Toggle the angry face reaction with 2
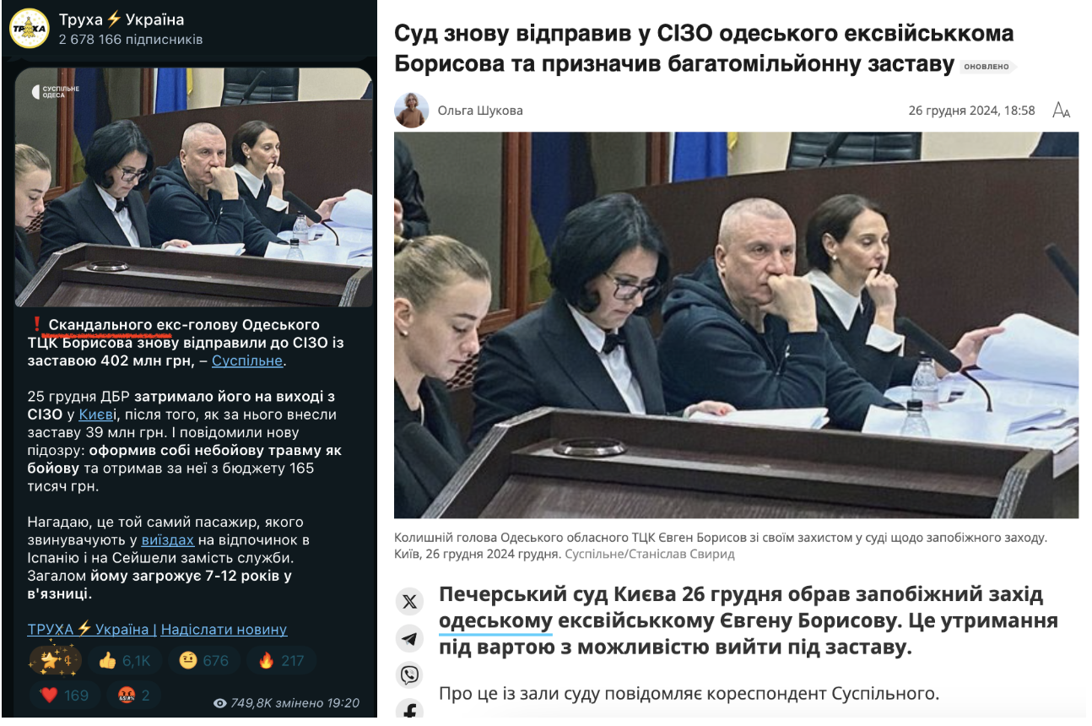The height and width of the screenshot is (726, 1092). [x=135, y=696]
